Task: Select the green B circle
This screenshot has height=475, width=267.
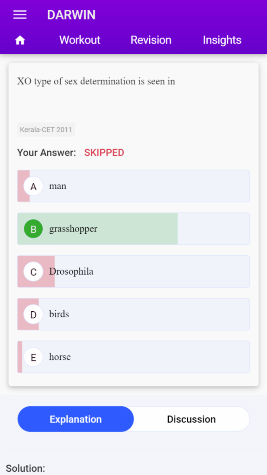Action: [x=33, y=229]
